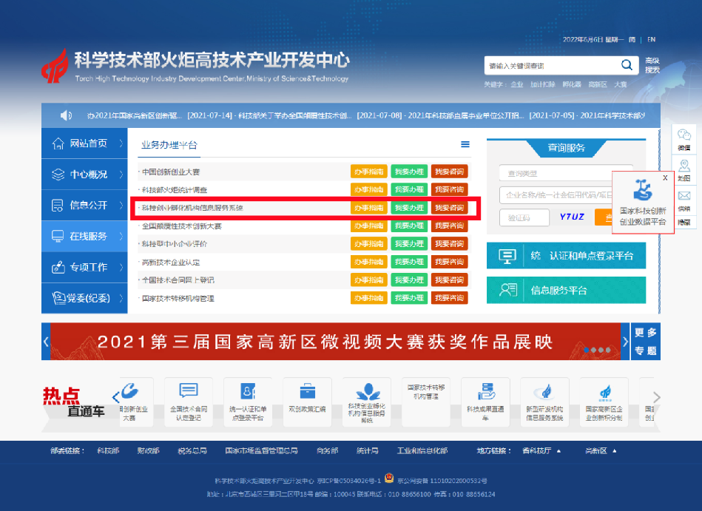
Task: Open 统一认证和单点登录平台 hot shortcut icon
Action: tap(248, 391)
